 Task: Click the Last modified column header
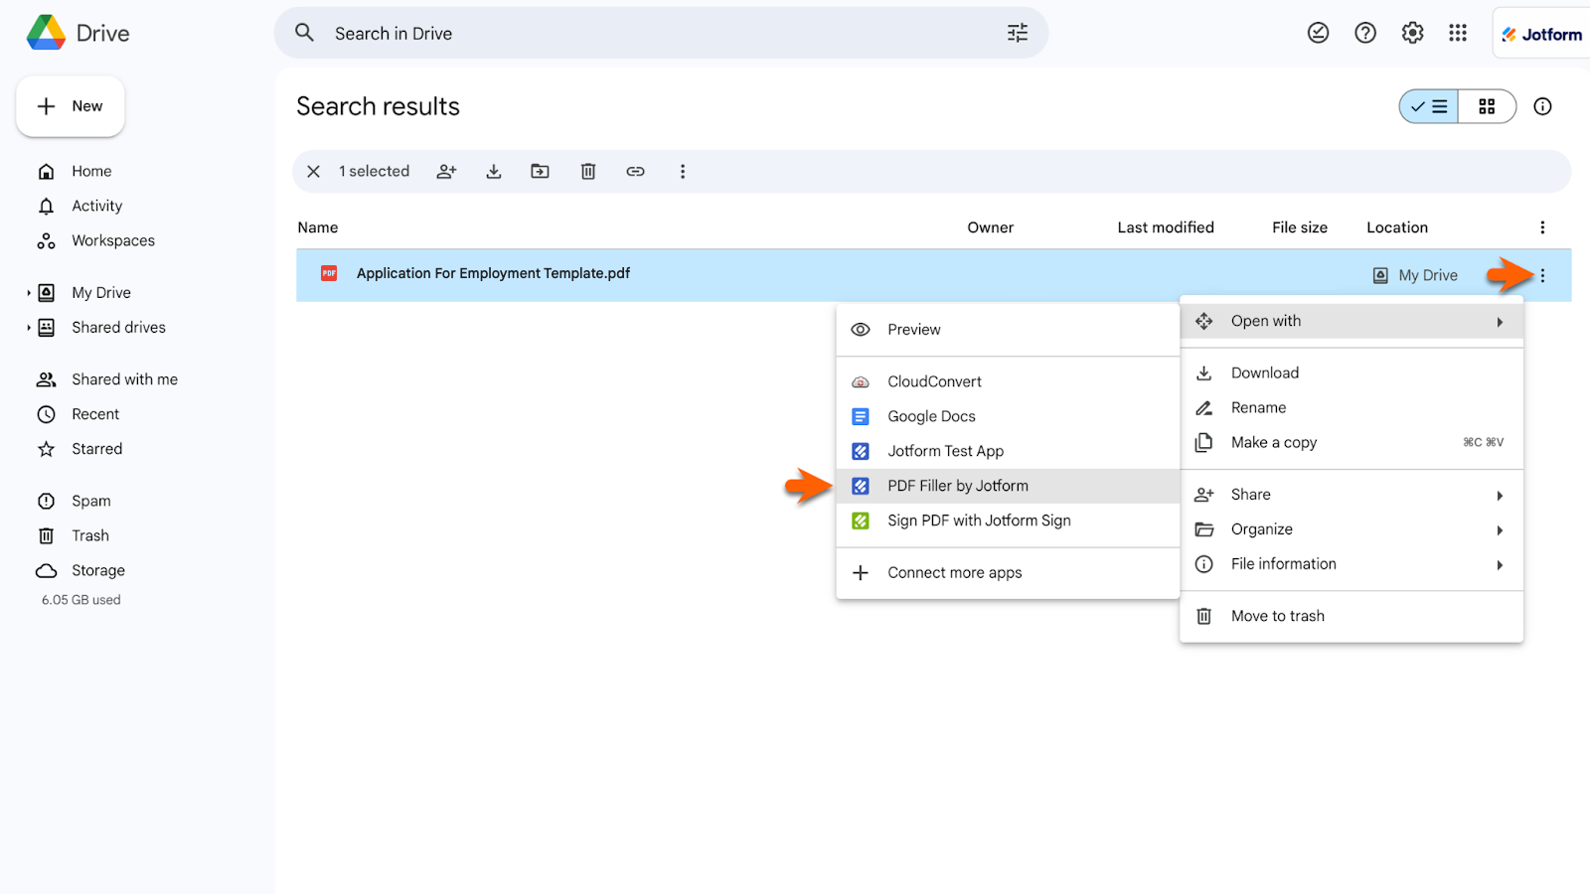1166,227
